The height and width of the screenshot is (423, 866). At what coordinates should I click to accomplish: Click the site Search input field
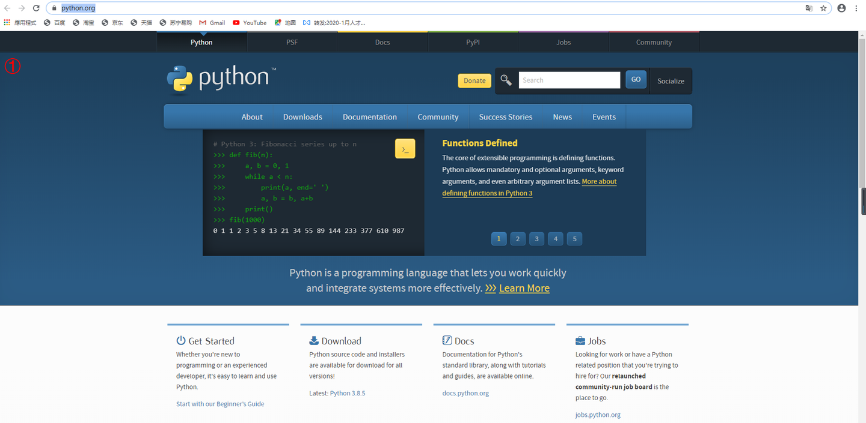pos(569,80)
